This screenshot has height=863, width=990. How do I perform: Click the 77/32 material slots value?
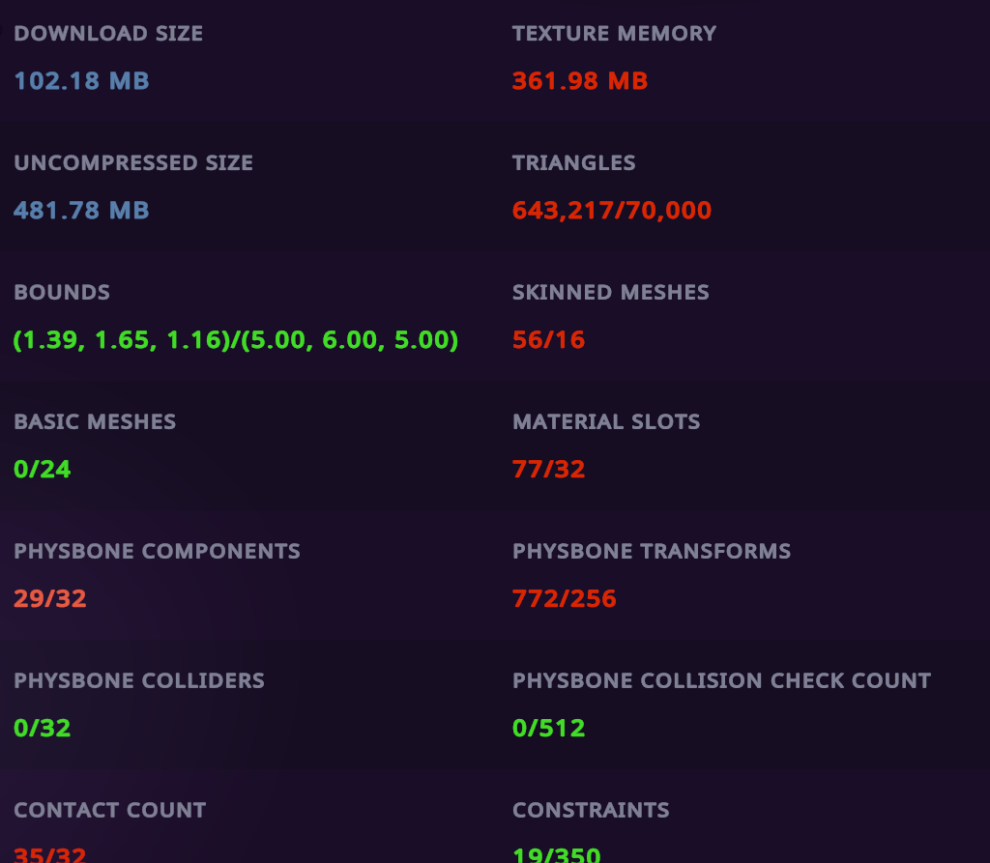548,469
